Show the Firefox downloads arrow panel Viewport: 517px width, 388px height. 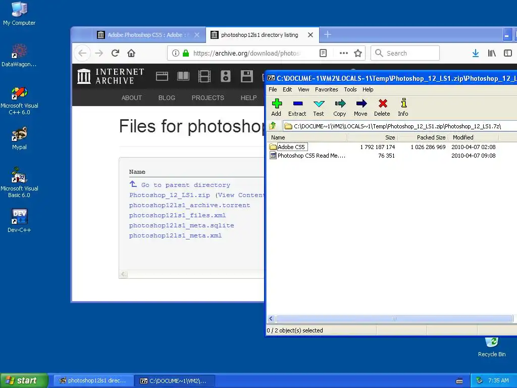coord(476,53)
